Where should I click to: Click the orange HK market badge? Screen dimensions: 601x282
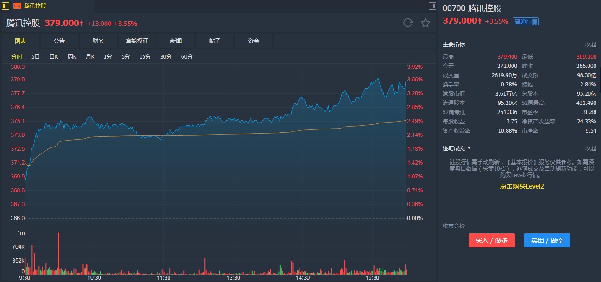click(17, 6)
